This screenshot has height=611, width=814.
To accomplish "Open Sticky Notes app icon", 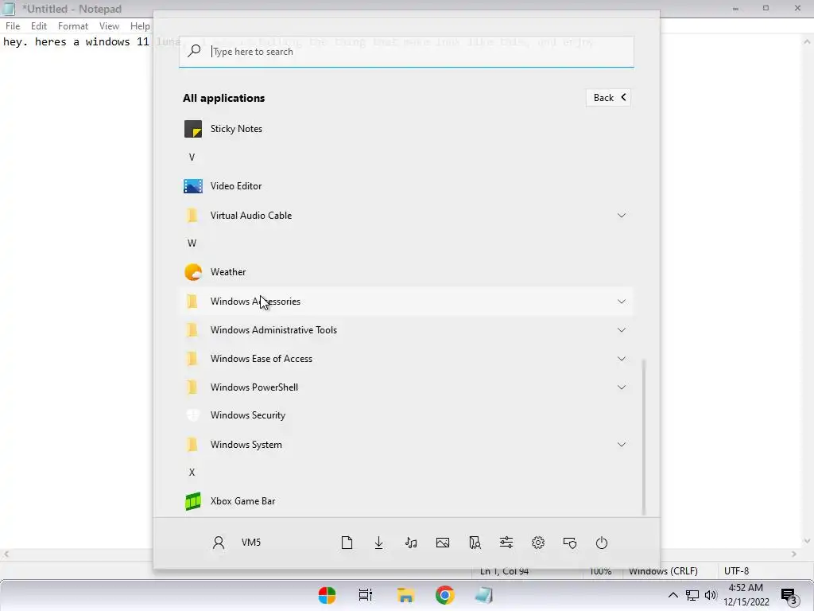I will [x=192, y=129].
